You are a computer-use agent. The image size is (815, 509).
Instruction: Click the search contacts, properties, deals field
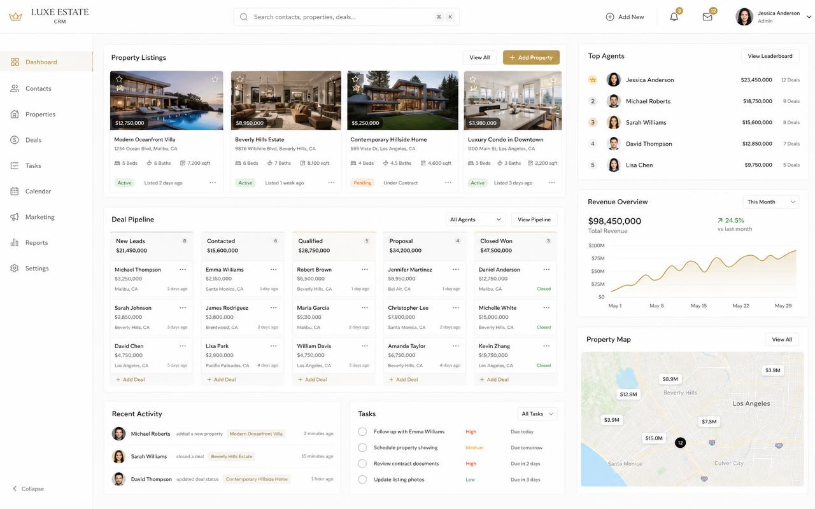tap(346, 17)
